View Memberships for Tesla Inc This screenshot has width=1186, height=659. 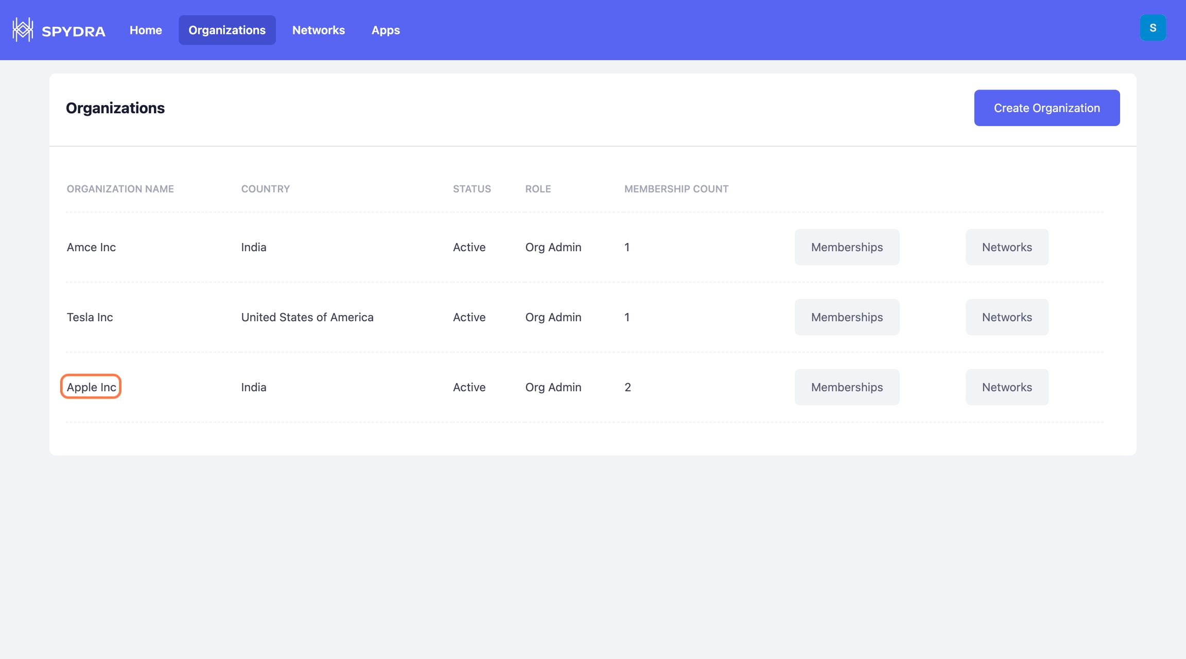[x=847, y=317]
